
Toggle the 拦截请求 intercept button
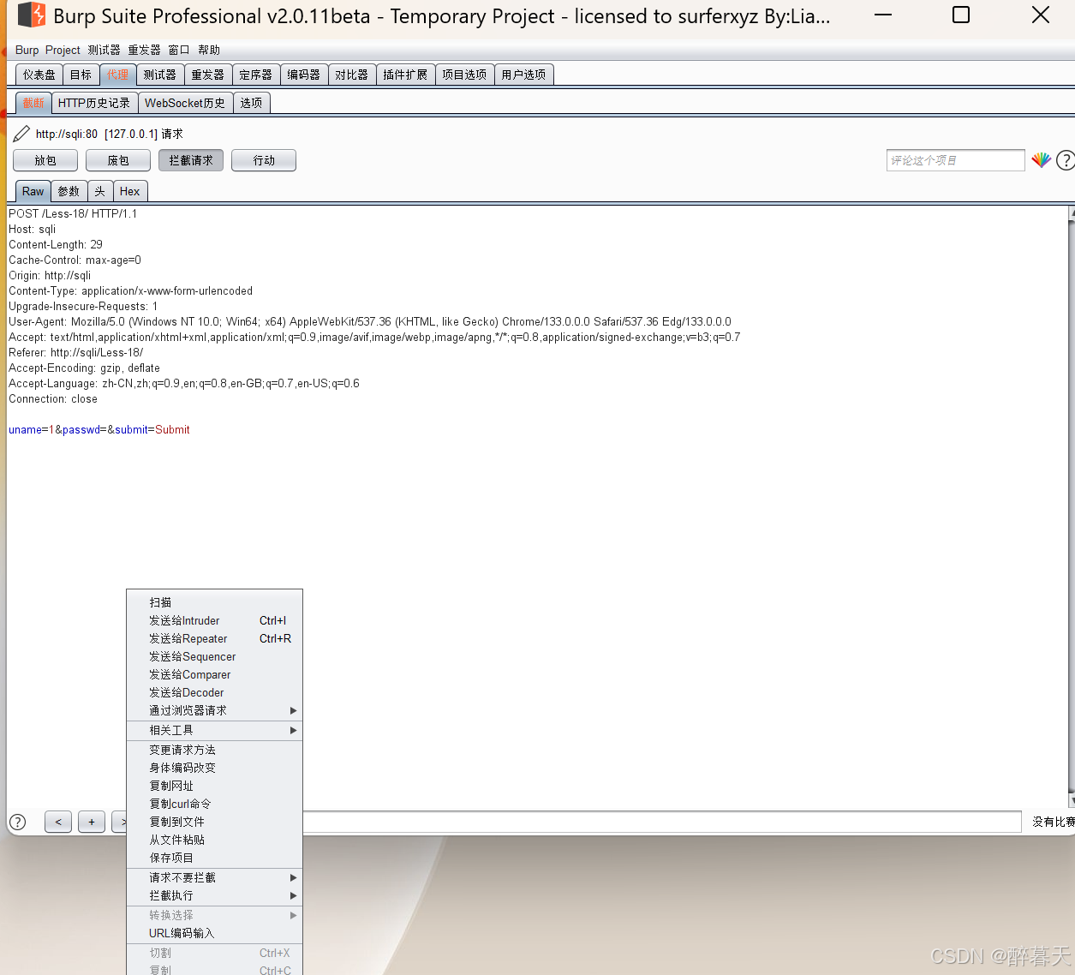point(191,160)
